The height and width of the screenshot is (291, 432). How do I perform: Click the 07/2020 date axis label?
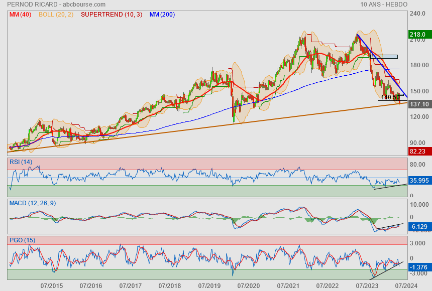pyautogui.click(x=249, y=286)
